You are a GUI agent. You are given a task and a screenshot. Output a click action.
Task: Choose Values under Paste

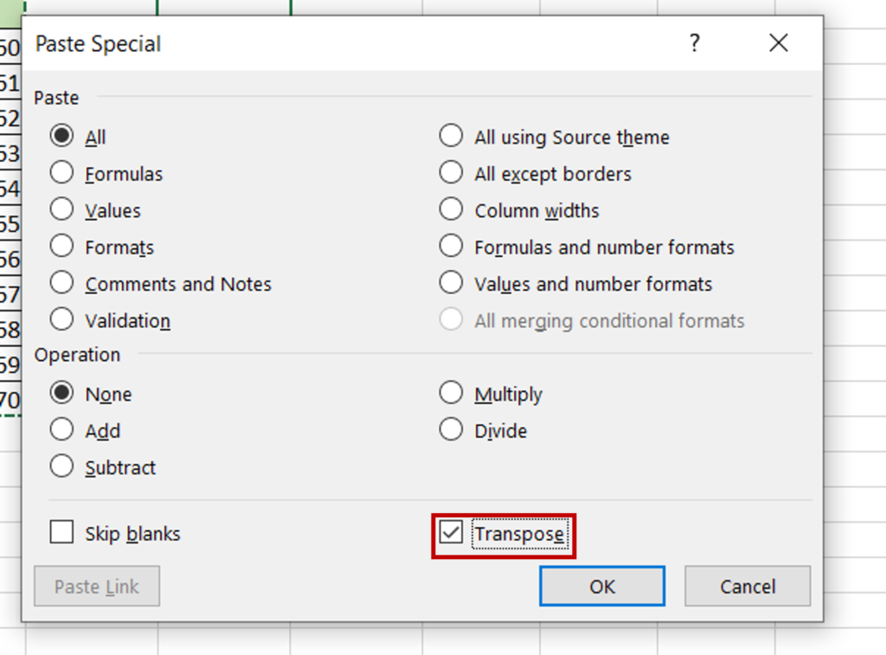[x=61, y=209]
